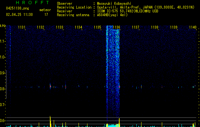200x127 pixels.
Task: Click the date stamp 02.04.25 11:30
Action: click(x=19, y=15)
